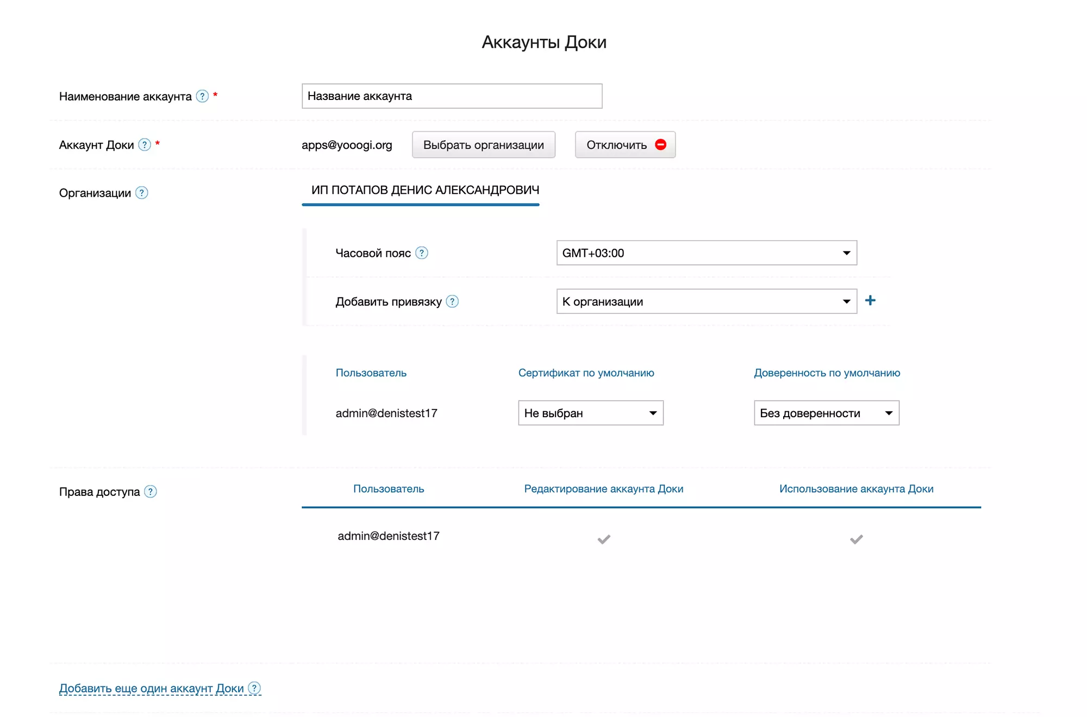Select ИП ПОТАПОВ ДЕНИС АЛЕКСАНДРОВИЧ tab

425,190
